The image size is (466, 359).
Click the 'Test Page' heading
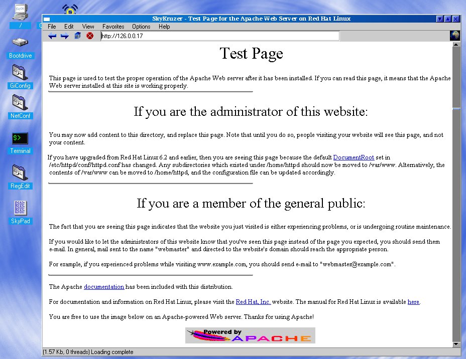coord(252,54)
